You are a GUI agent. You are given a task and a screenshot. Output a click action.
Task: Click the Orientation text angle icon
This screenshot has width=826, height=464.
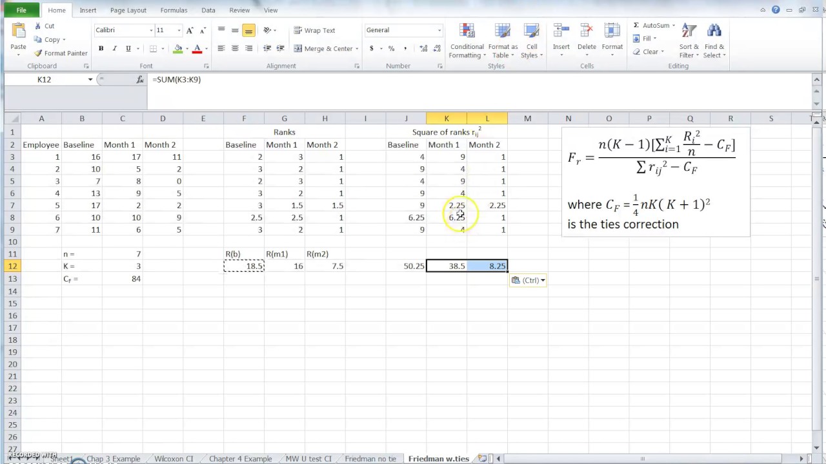tap(267, 30)
